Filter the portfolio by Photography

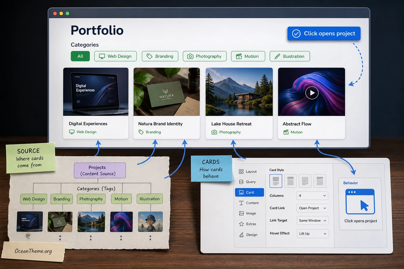click(205, 56)
